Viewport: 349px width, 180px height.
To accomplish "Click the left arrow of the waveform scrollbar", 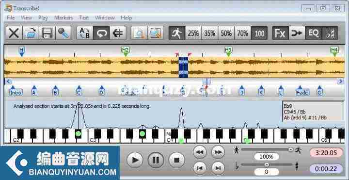I will pos(8,82).
